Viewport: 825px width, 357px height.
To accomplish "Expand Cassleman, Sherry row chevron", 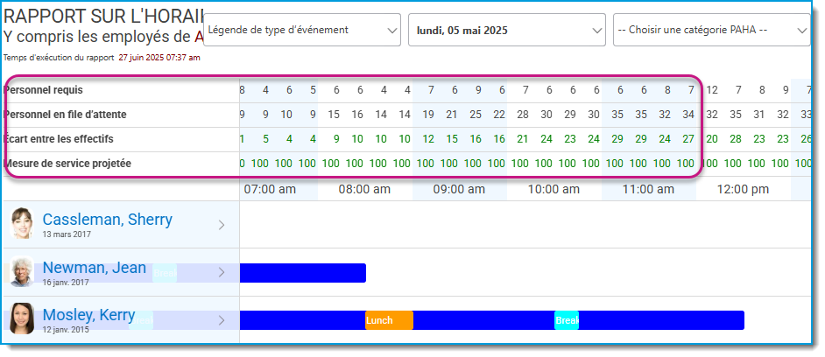I will coord(222,225).
